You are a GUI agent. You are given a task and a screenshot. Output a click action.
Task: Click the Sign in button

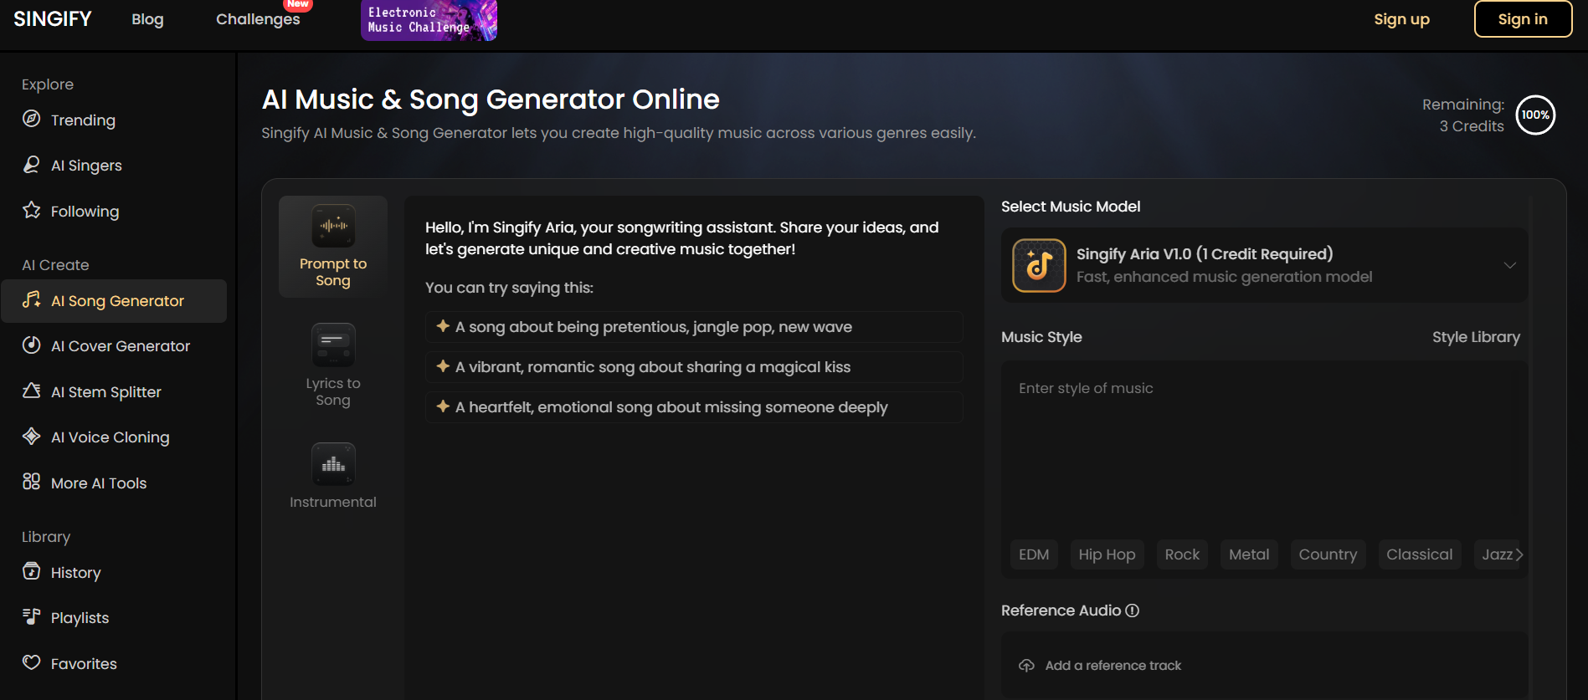click(x=1523, y=19)
